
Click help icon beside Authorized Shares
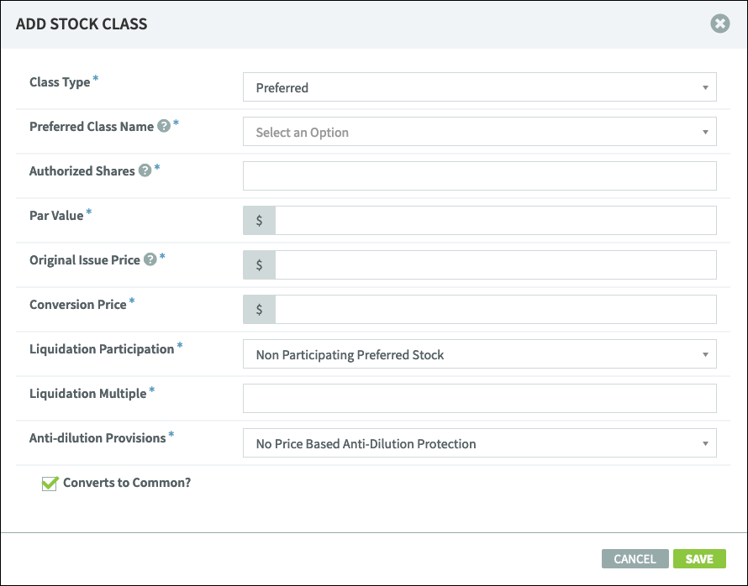pyautogui.click(x=145, y=170)
